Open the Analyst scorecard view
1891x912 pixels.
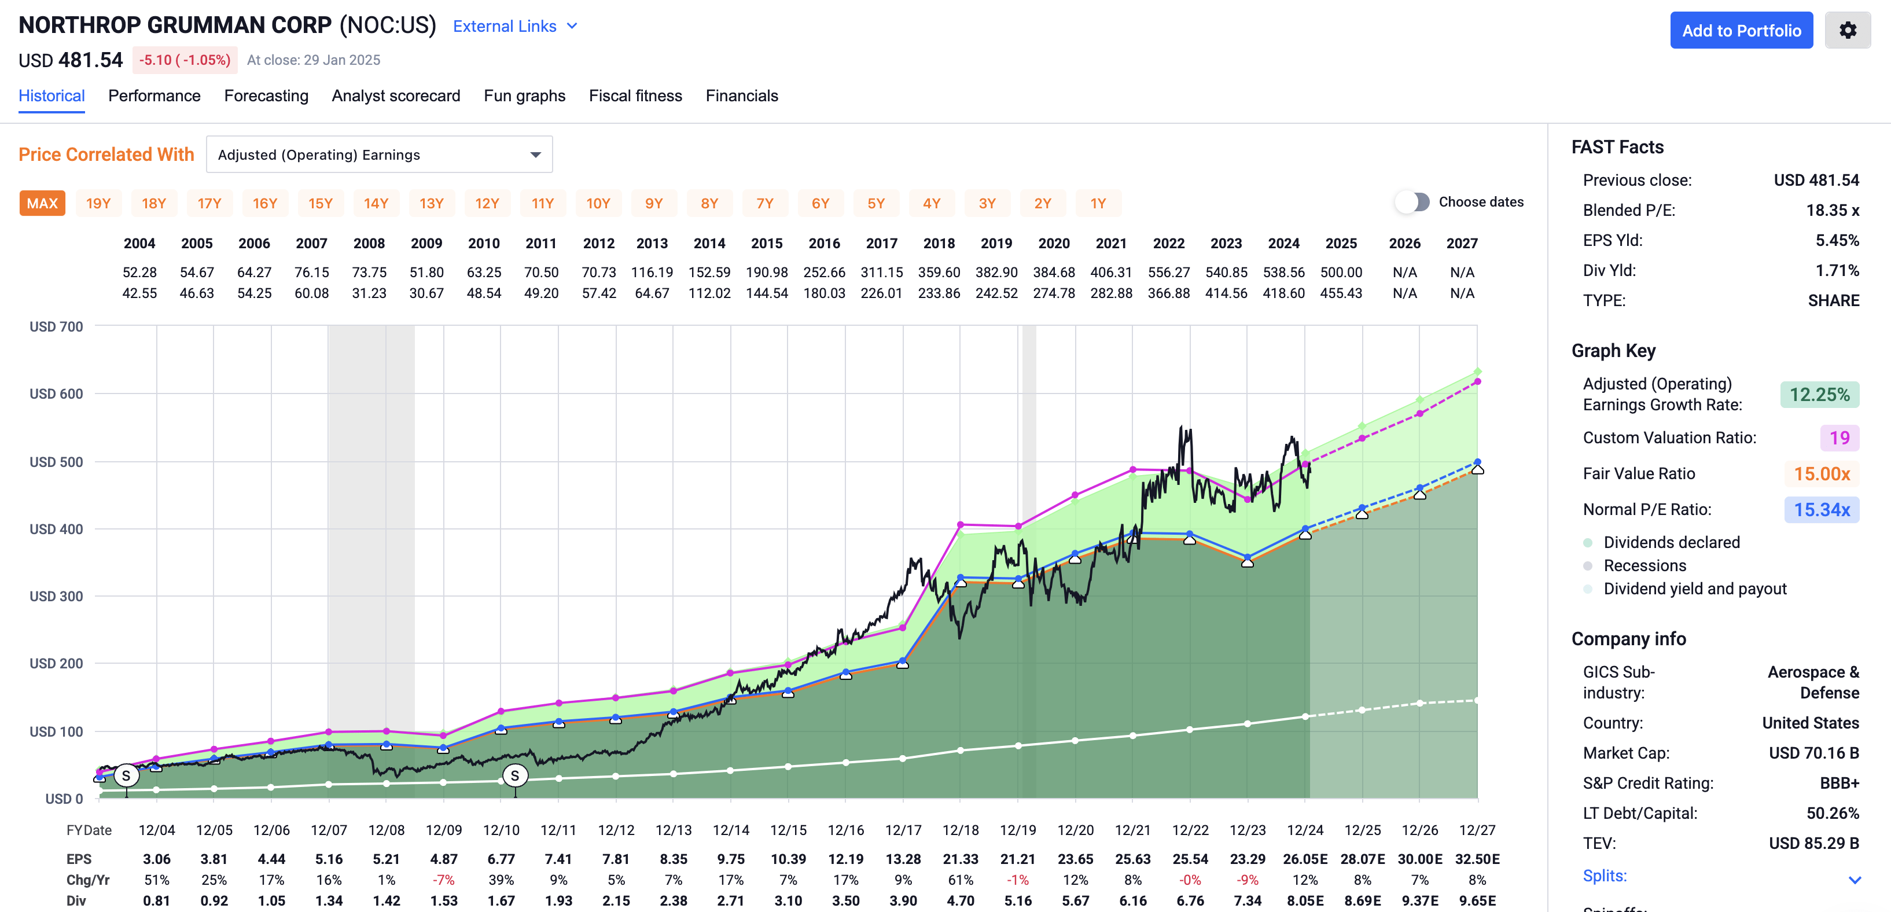point(396,95)
